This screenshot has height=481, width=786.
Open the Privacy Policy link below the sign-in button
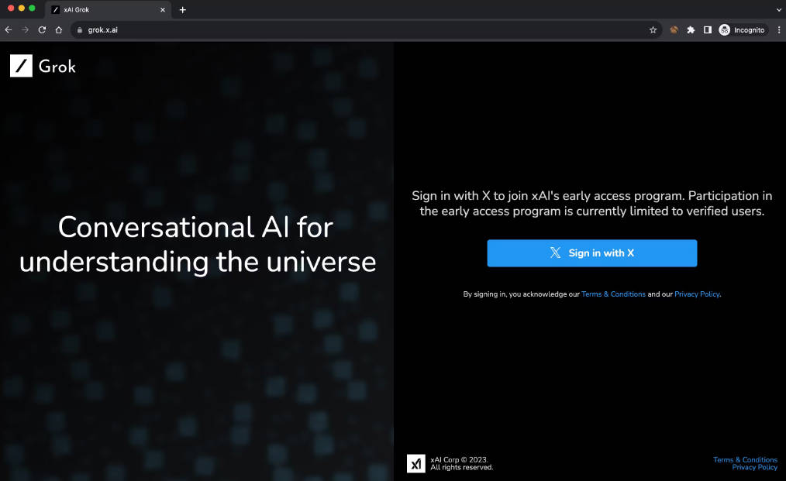pos(696,294)
